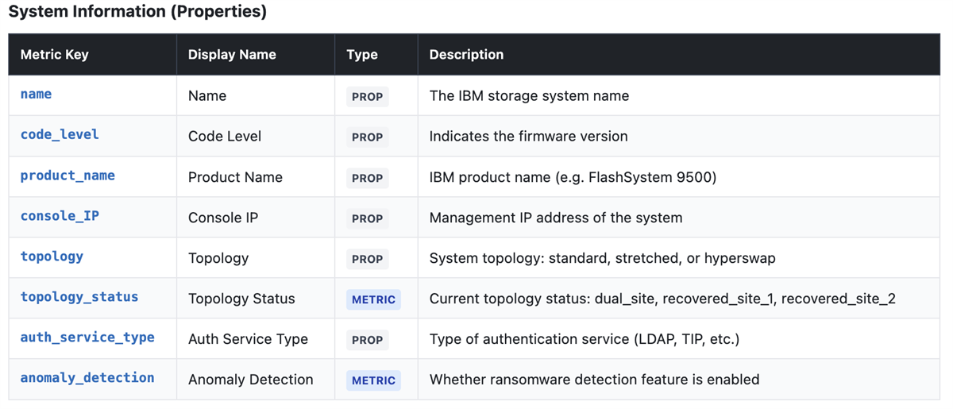
Task: Click the 'standard, stretched, or hyperswap' description
Action: click(x=603, y=258)
